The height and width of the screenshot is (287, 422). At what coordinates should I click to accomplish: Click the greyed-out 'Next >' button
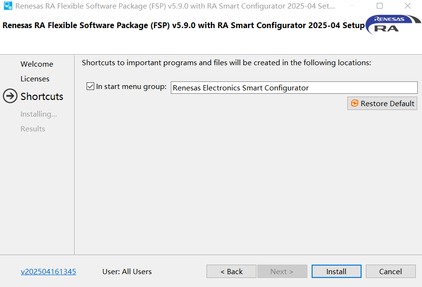point(282,272)
